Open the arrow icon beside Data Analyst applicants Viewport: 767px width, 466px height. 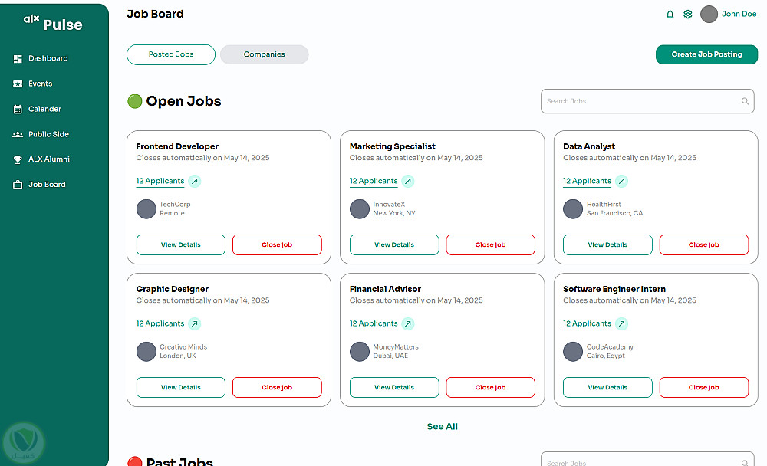point(621,182)
